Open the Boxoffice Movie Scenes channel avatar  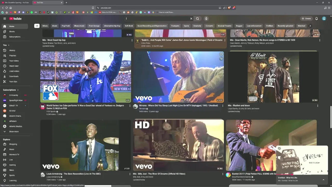[228, 175]
